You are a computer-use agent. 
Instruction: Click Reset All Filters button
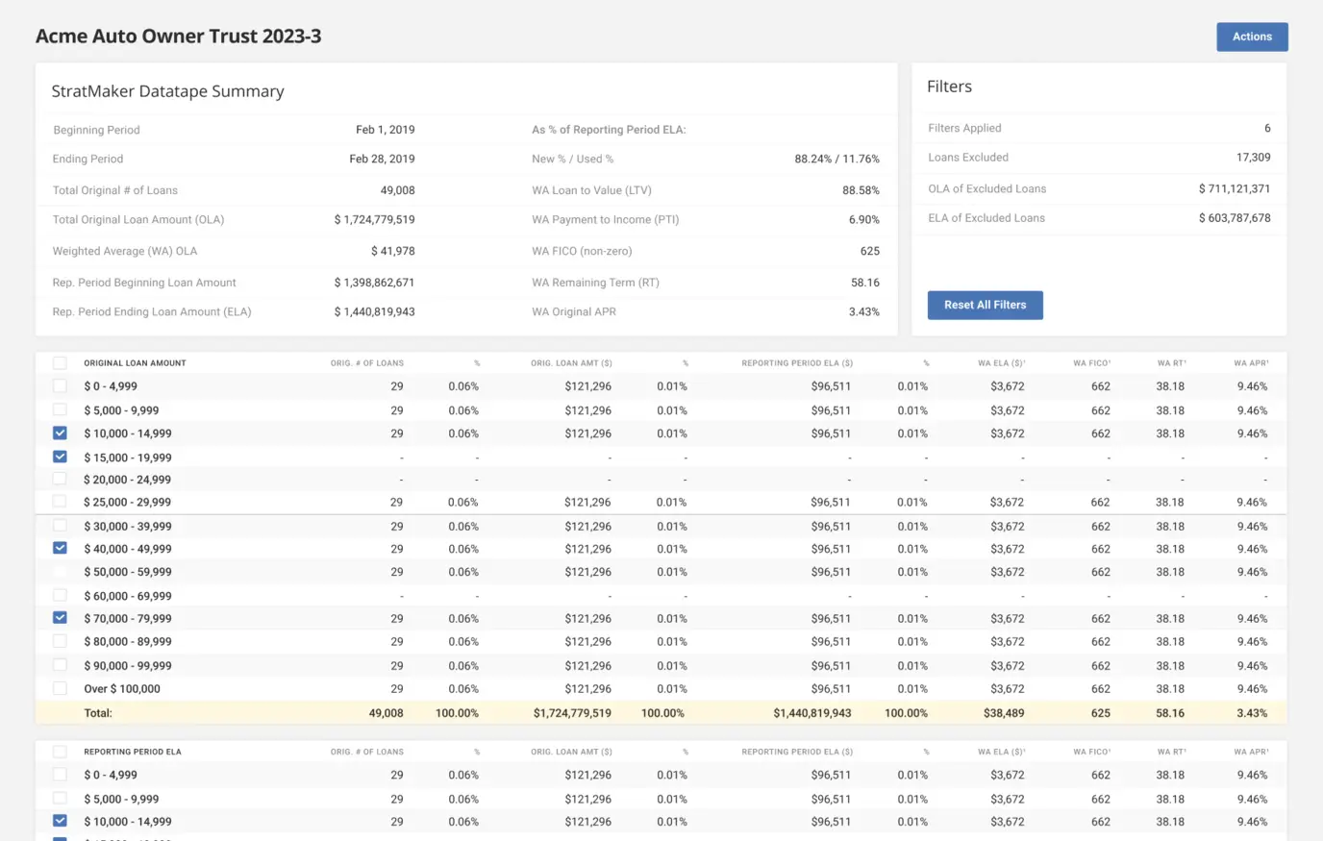[985, 305]
